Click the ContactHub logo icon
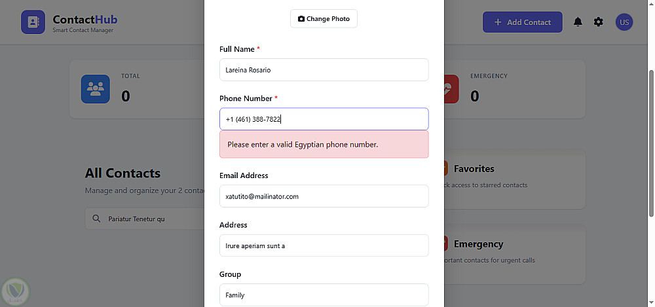655x307 pixels. click(x=33, y=22)
